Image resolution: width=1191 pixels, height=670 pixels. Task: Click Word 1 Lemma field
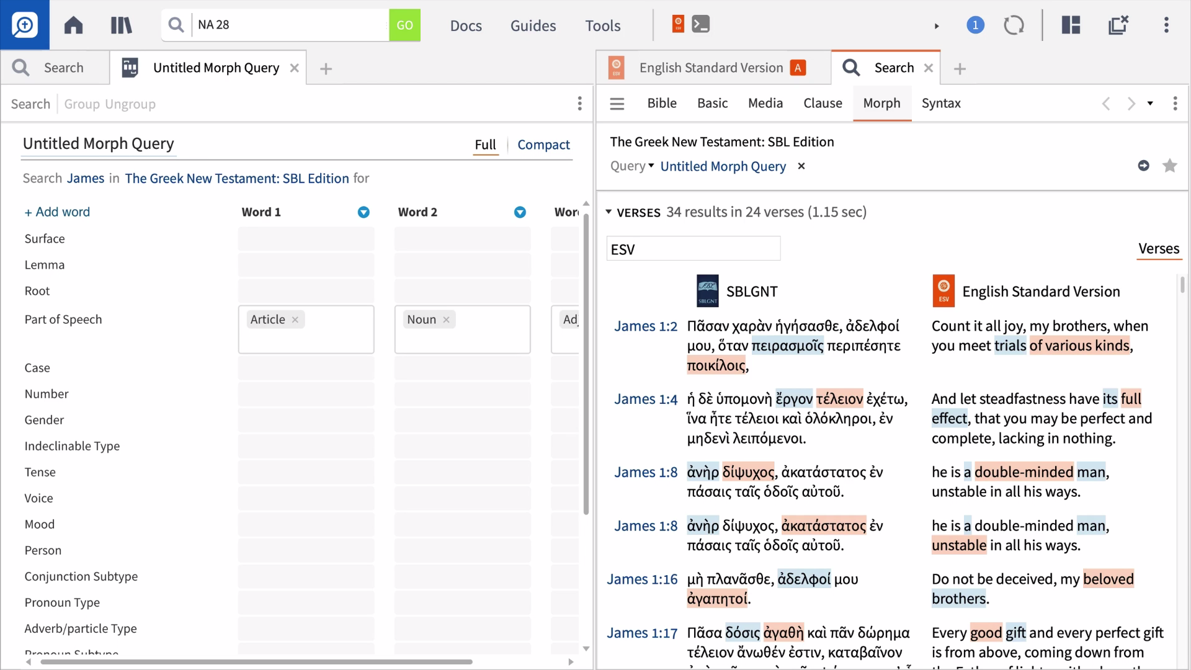[306, 265]
